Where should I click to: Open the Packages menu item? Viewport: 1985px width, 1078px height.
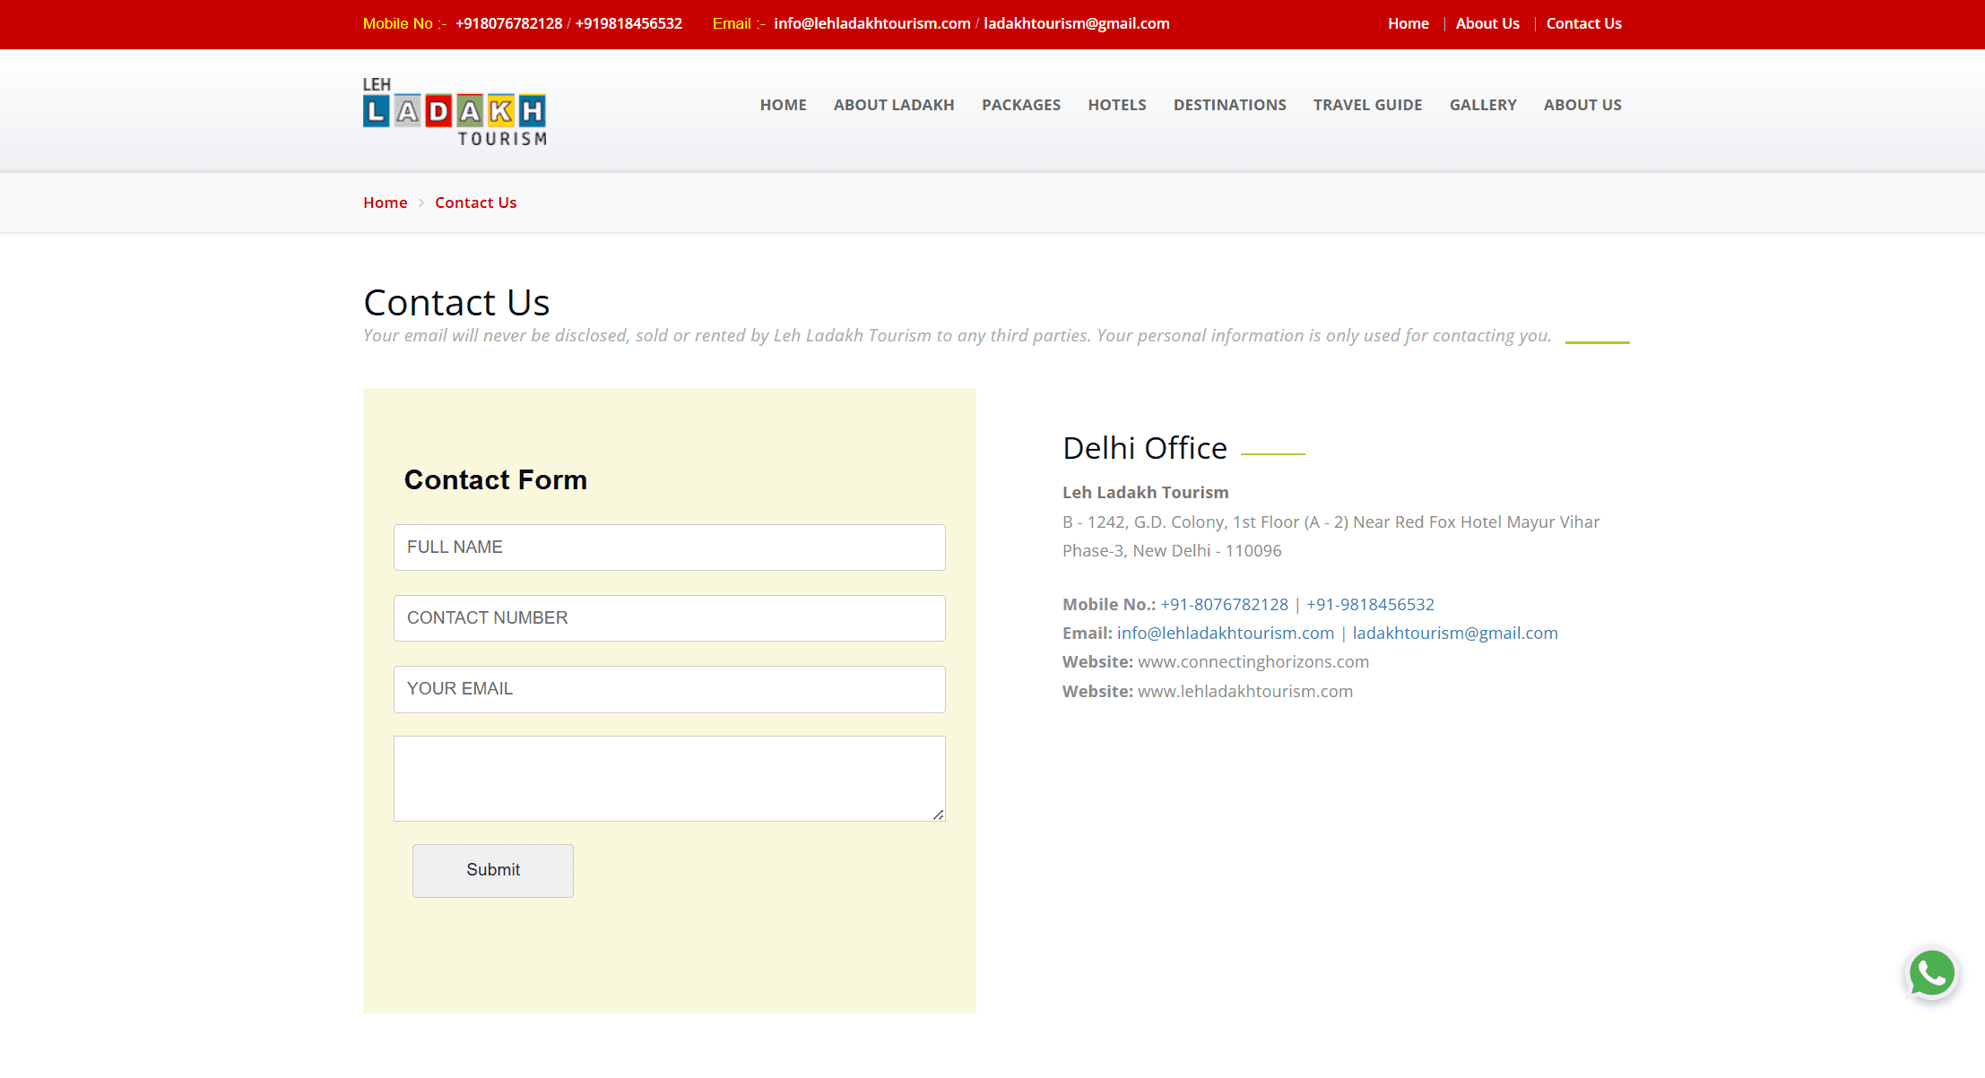(1020, 105)
